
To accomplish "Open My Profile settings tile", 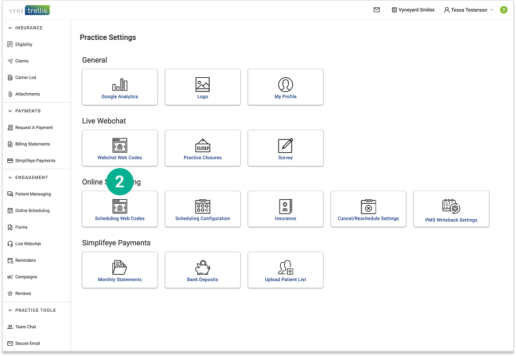I will click(x=285, y=87).
